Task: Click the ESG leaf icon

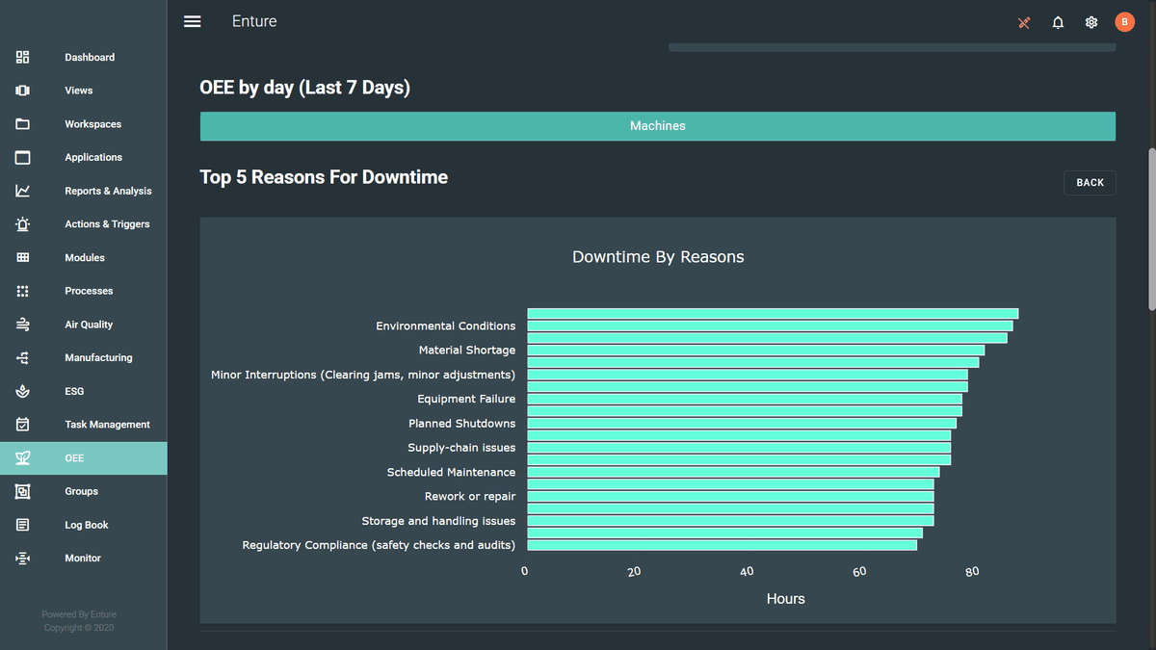Action: click(x=22, y=391)
